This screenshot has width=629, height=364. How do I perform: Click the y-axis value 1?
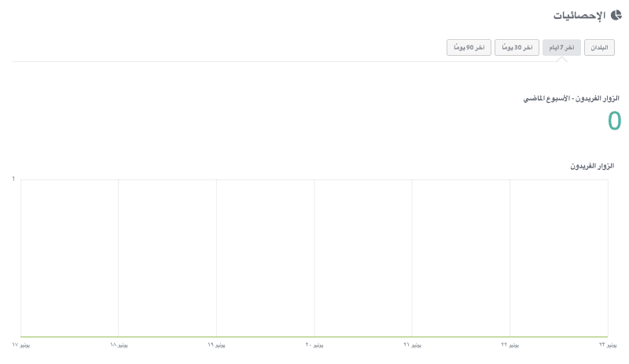(x=13, y=178)
